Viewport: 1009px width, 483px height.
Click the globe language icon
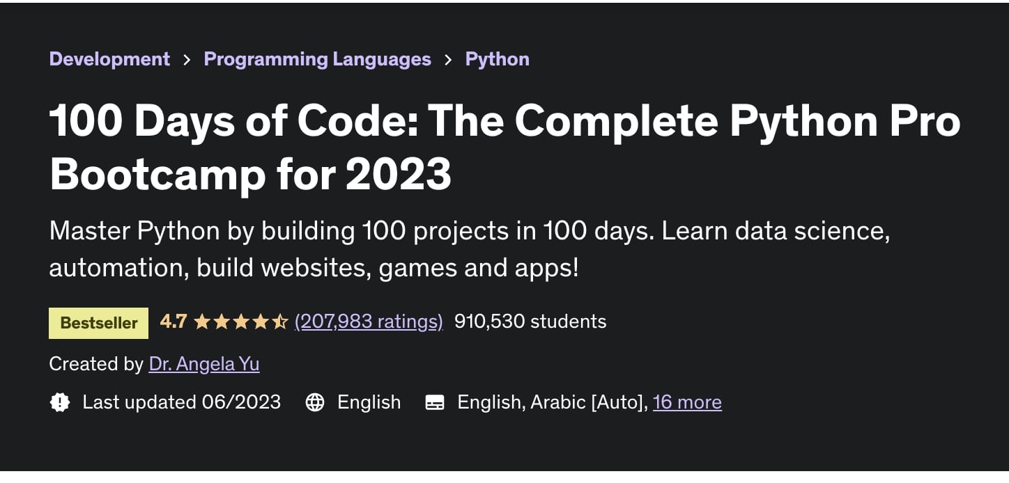315,402
